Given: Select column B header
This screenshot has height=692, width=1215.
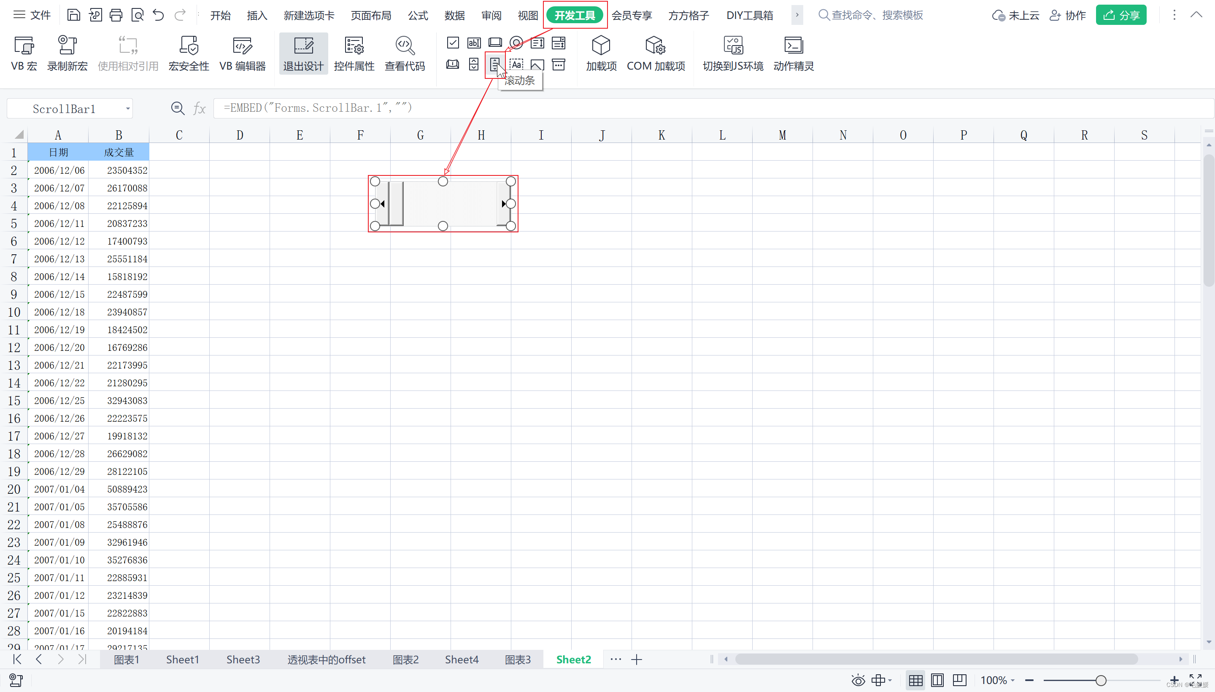Looking at the screenshot, I should tap(119, 135).
